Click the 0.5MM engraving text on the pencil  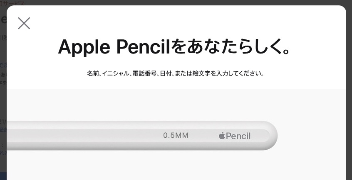(x=176, y=136)
